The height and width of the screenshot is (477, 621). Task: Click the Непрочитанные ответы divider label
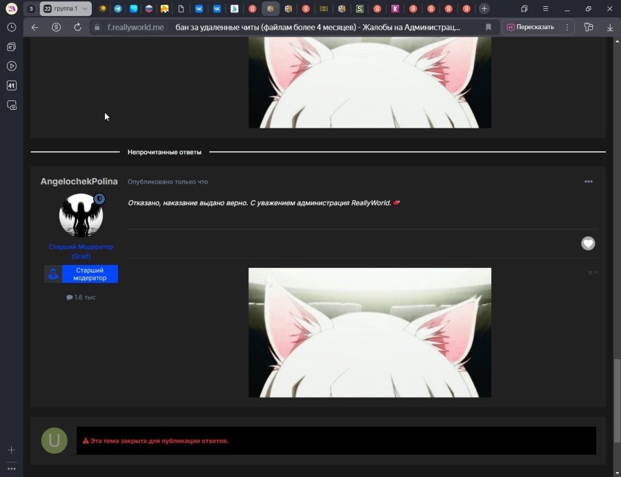point(165,152)
